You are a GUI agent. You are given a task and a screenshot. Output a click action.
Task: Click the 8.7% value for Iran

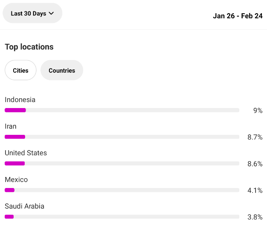255,137
